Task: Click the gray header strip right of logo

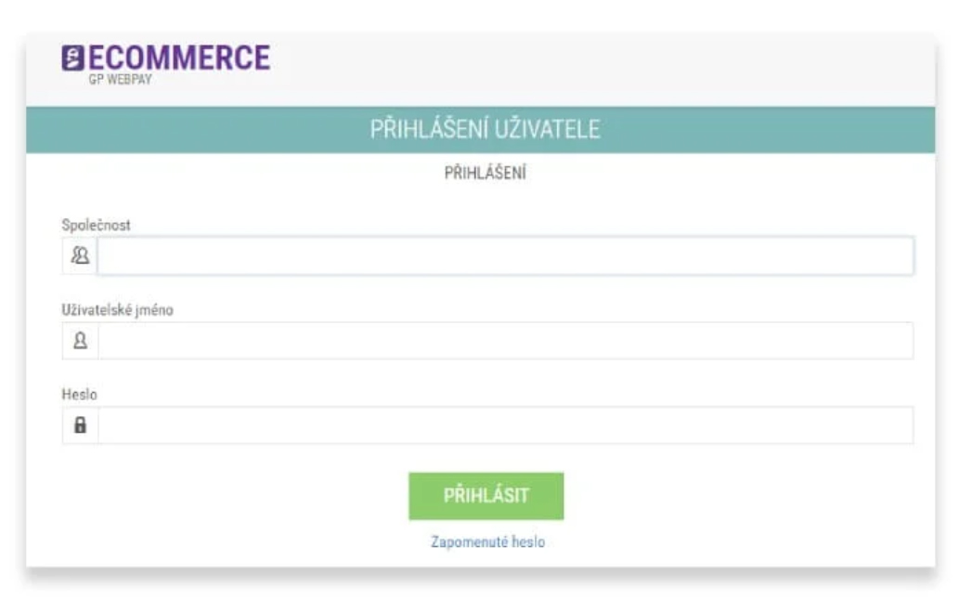Action: 603,70
